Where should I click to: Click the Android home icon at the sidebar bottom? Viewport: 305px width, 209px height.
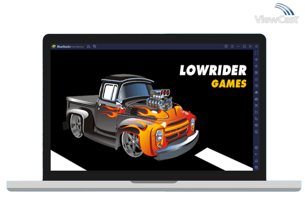(256, 161)
